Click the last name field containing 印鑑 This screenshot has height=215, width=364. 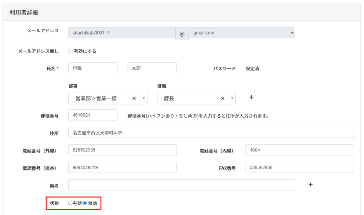click(93, 68)
